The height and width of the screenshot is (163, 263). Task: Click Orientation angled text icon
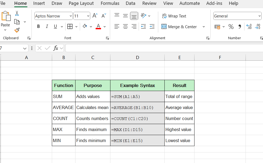pyautogui.click(x=143, y=16)
